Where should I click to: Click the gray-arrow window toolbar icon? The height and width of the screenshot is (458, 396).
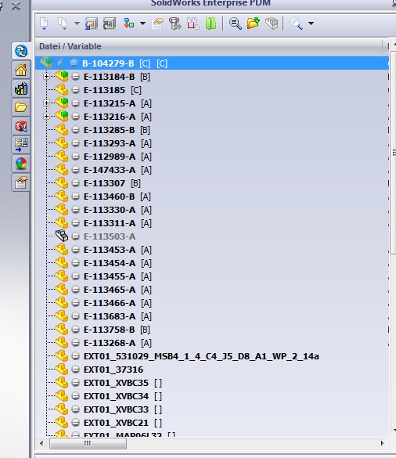coord(110,23)
